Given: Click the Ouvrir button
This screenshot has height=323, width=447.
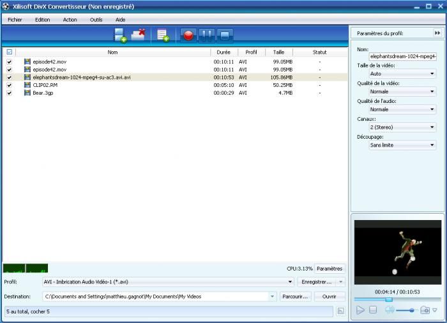Looking at the screenshot, I should coord(330,296).
